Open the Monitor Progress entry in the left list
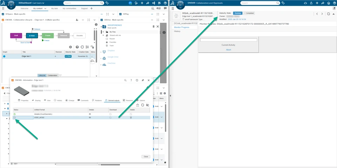 click(181, 27)
